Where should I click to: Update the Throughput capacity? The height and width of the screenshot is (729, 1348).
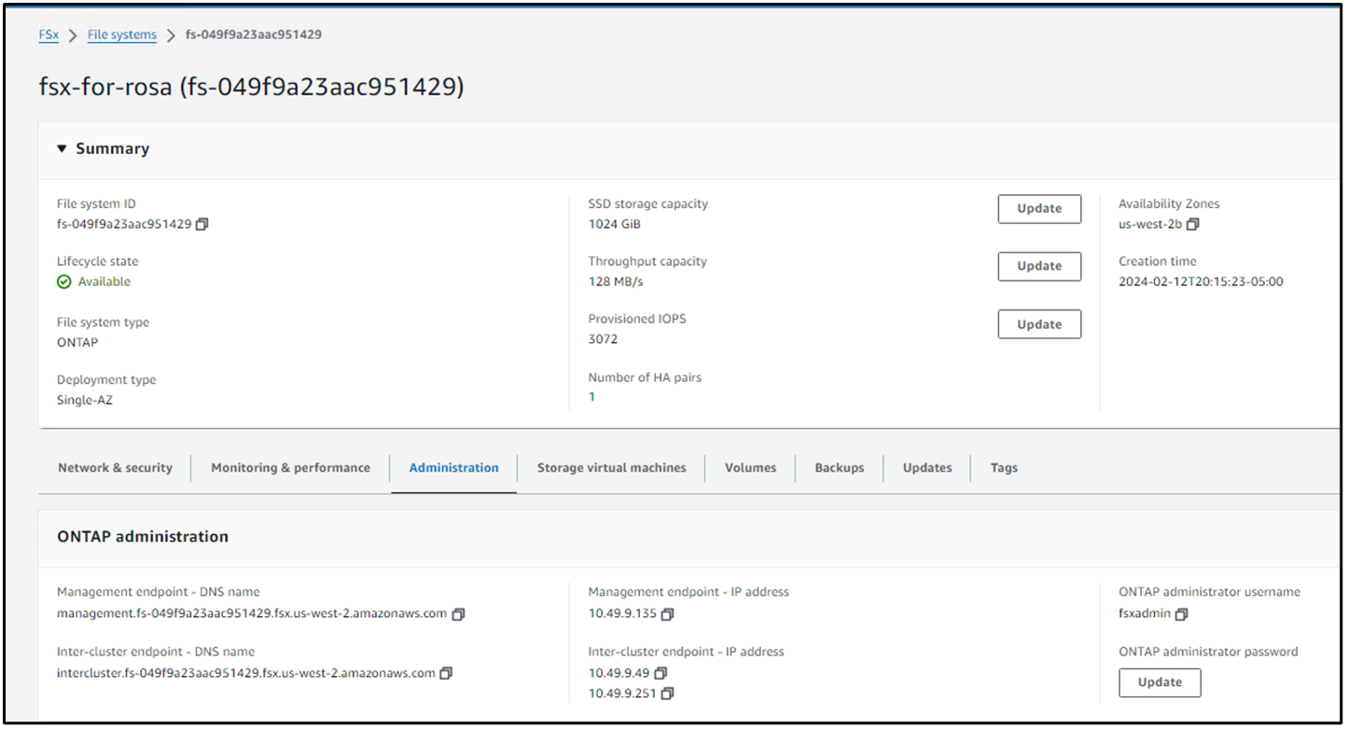1039,267
